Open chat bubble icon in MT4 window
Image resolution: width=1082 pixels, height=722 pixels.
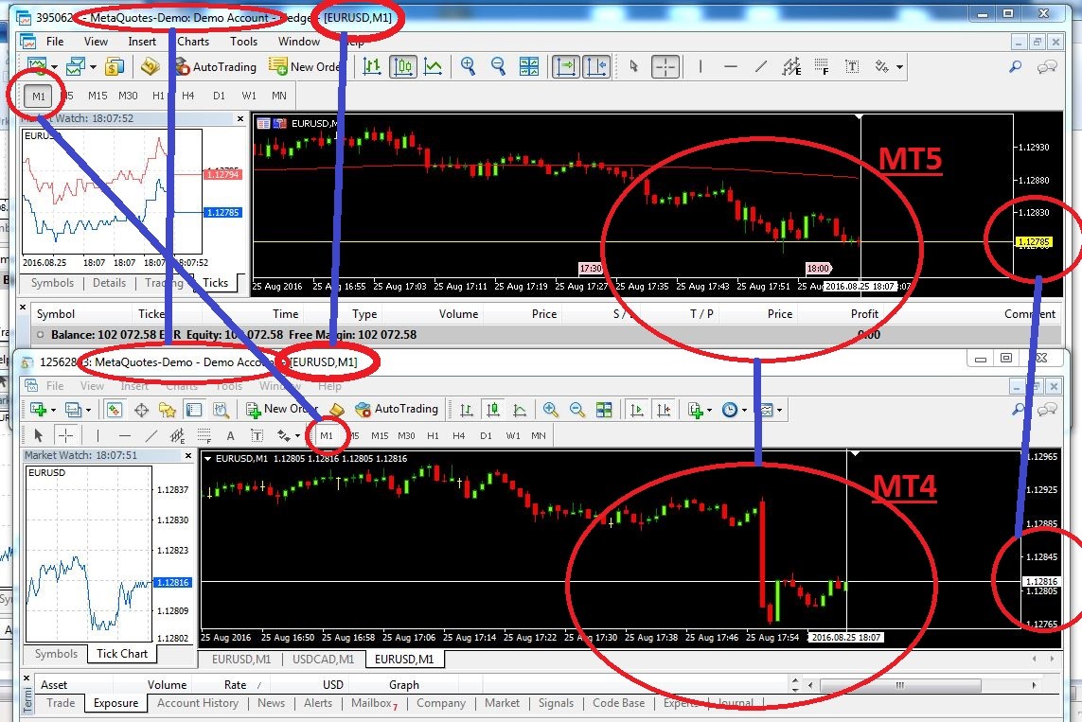tap(1047, 409)
